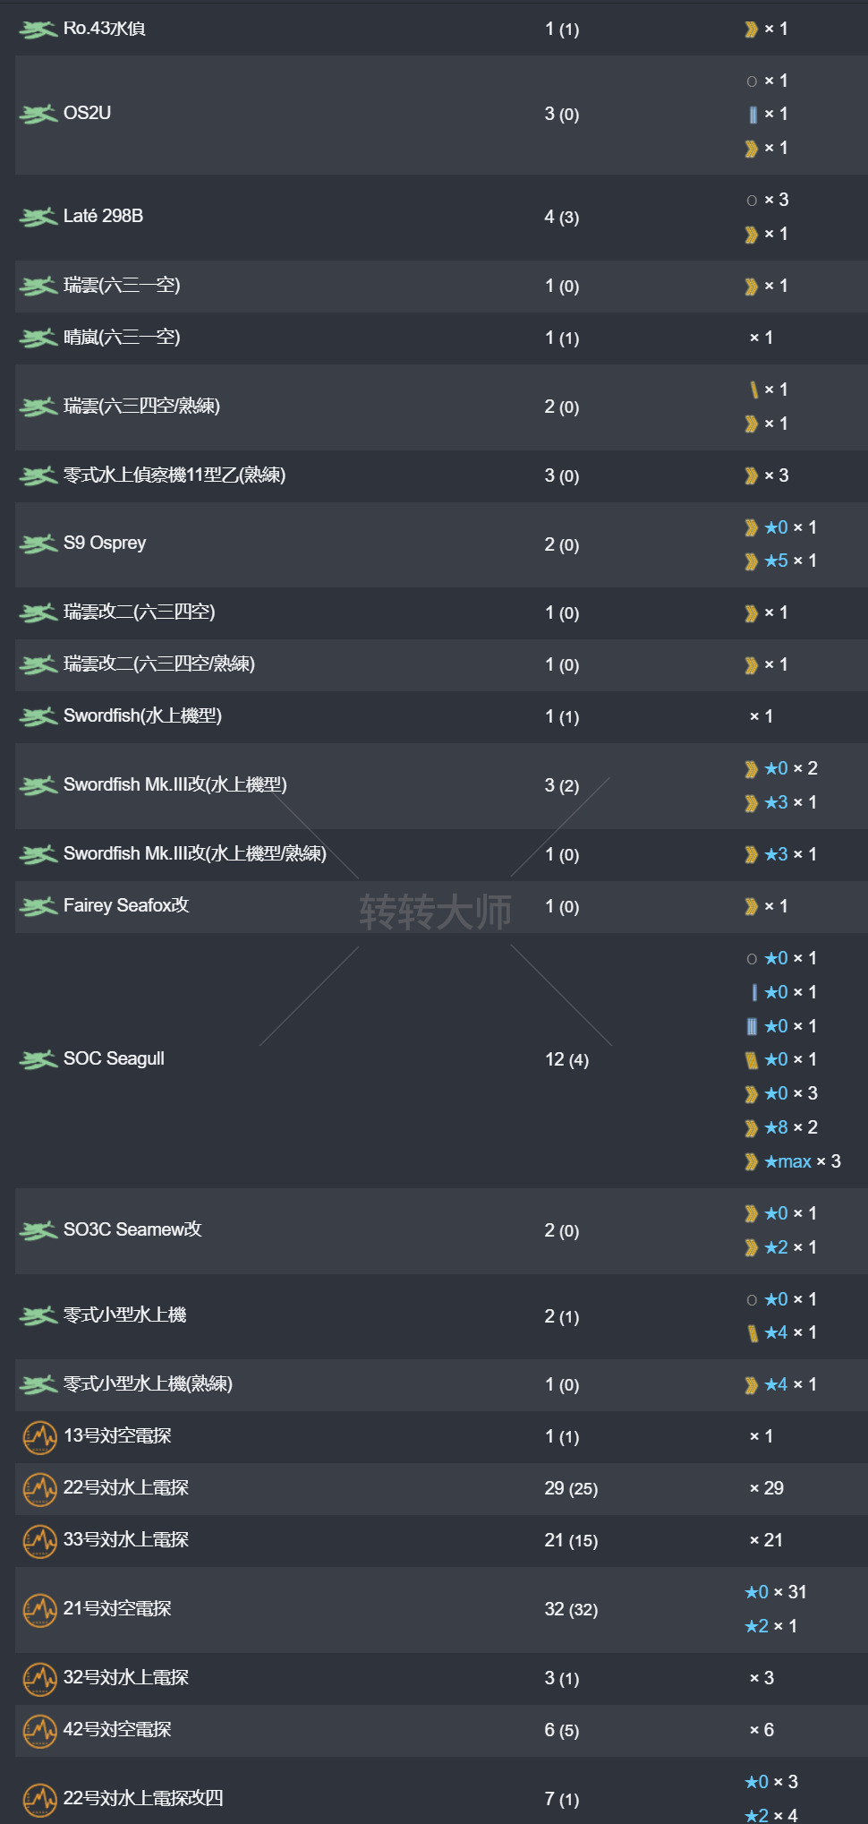The width and height of the screenshot is (868, 1824).
Task: Click the Swordfish Mk.III改(水上機型/熟練) name
Action: point(194,854)
